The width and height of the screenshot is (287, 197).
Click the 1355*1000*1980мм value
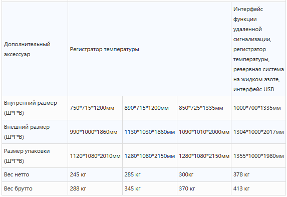pos(258,156)
